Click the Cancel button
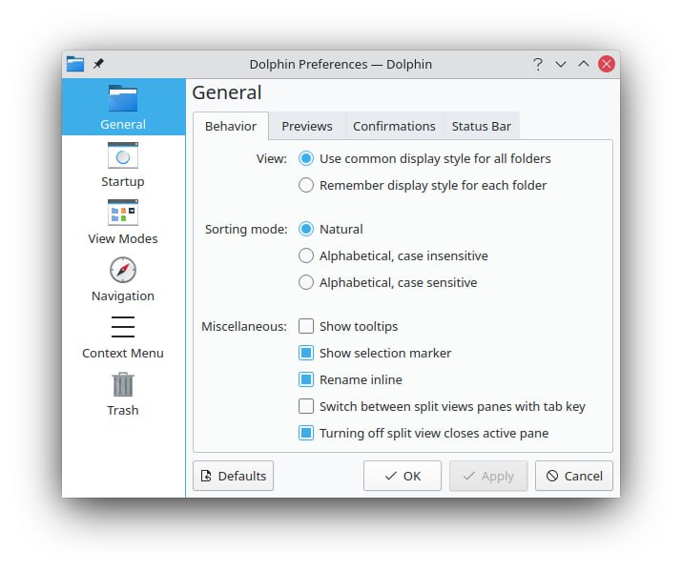Screen dimensions: 682x571 tap(574, 476)
